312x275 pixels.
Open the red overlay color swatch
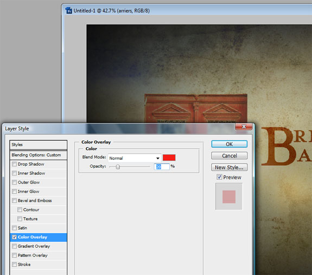169,158
